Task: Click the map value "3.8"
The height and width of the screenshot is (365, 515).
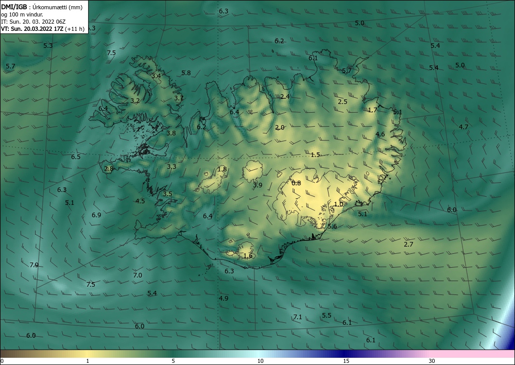Action: 171,133
